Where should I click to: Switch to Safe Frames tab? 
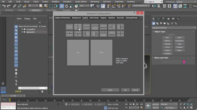[x=94, y=18]
